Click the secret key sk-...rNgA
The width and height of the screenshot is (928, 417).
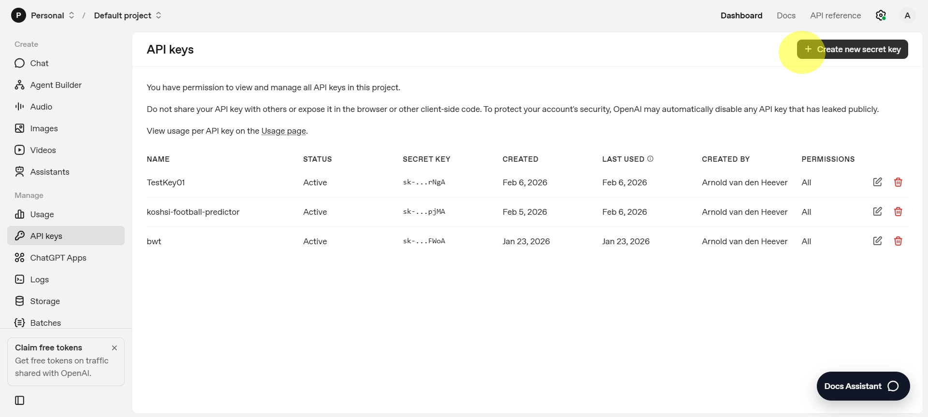click(x=424, y=182)
